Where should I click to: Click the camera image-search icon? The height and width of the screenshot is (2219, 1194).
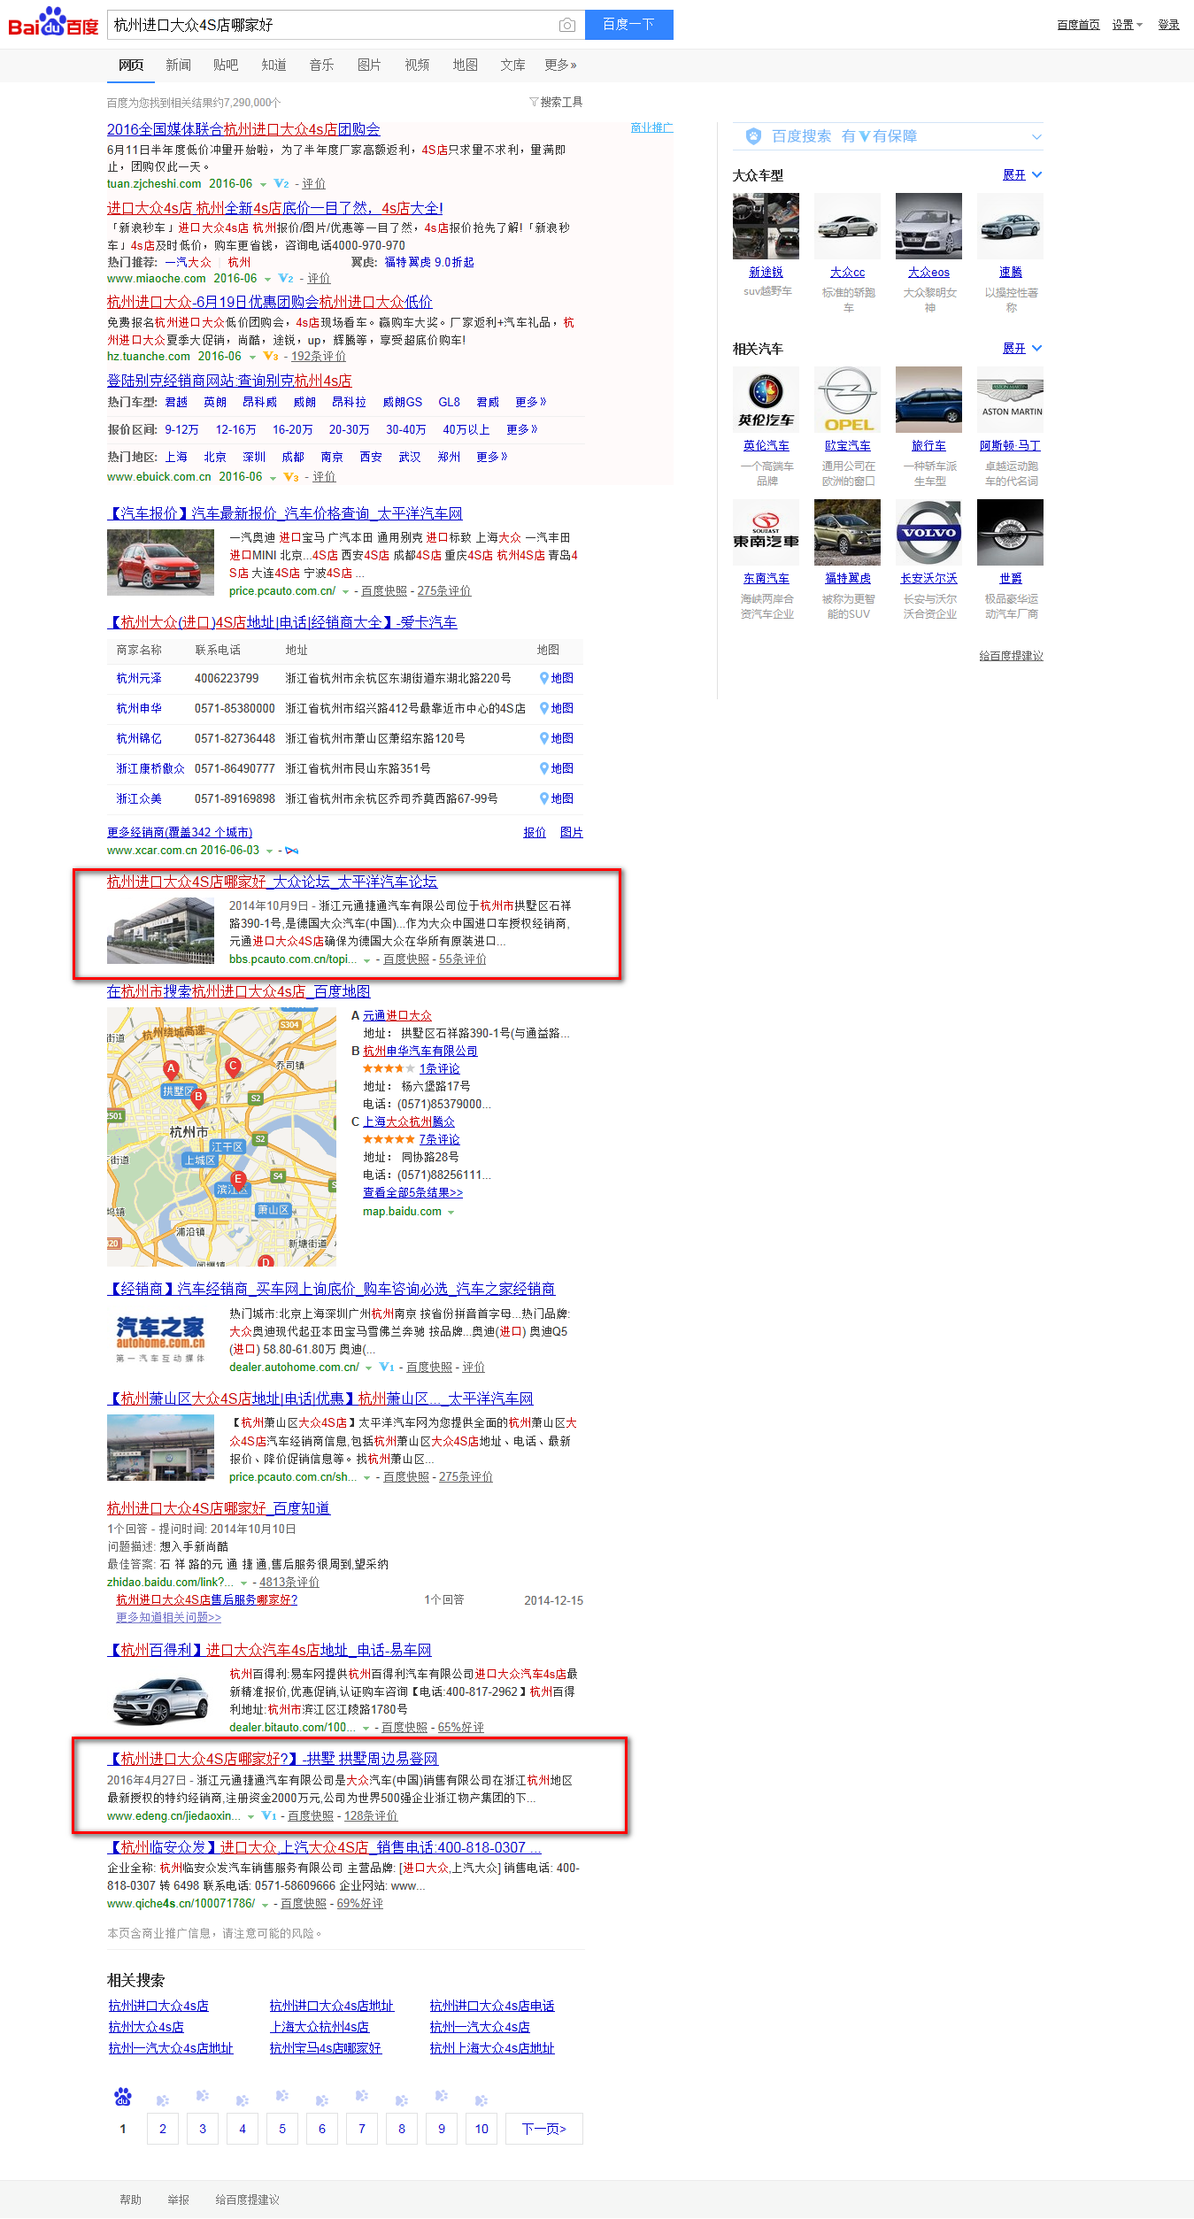click(567, 25)
